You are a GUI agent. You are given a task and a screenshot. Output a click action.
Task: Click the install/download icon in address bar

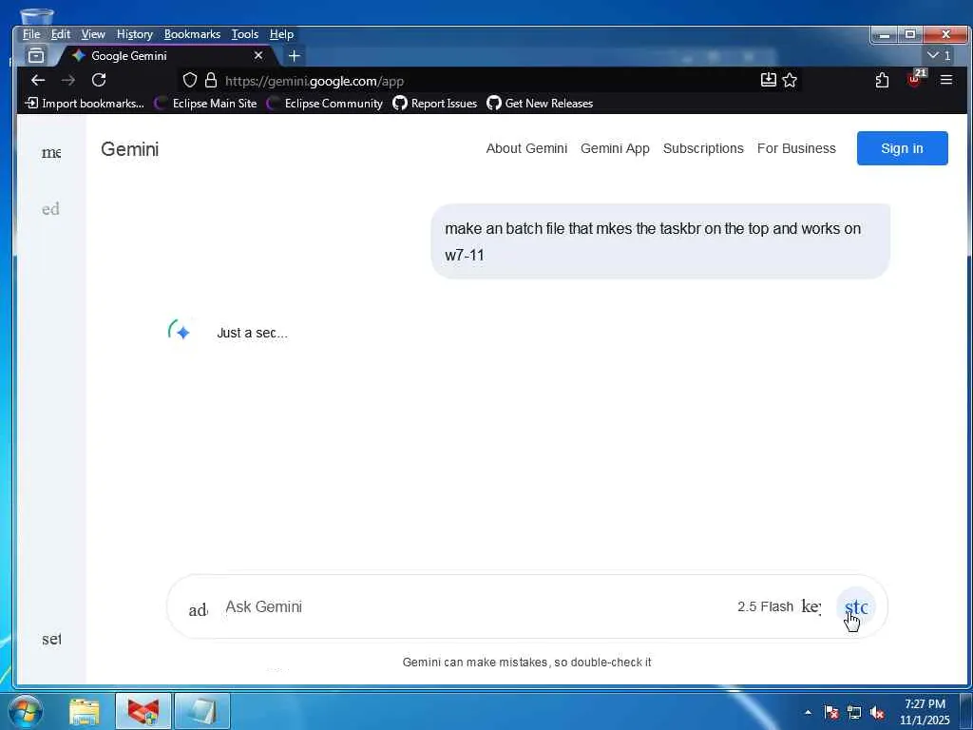coord(768,80)
